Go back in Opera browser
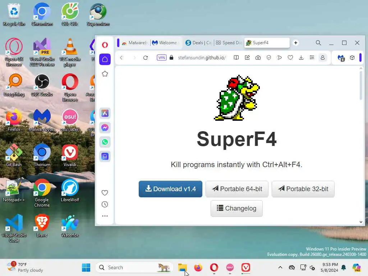 [x=121, y=58]
